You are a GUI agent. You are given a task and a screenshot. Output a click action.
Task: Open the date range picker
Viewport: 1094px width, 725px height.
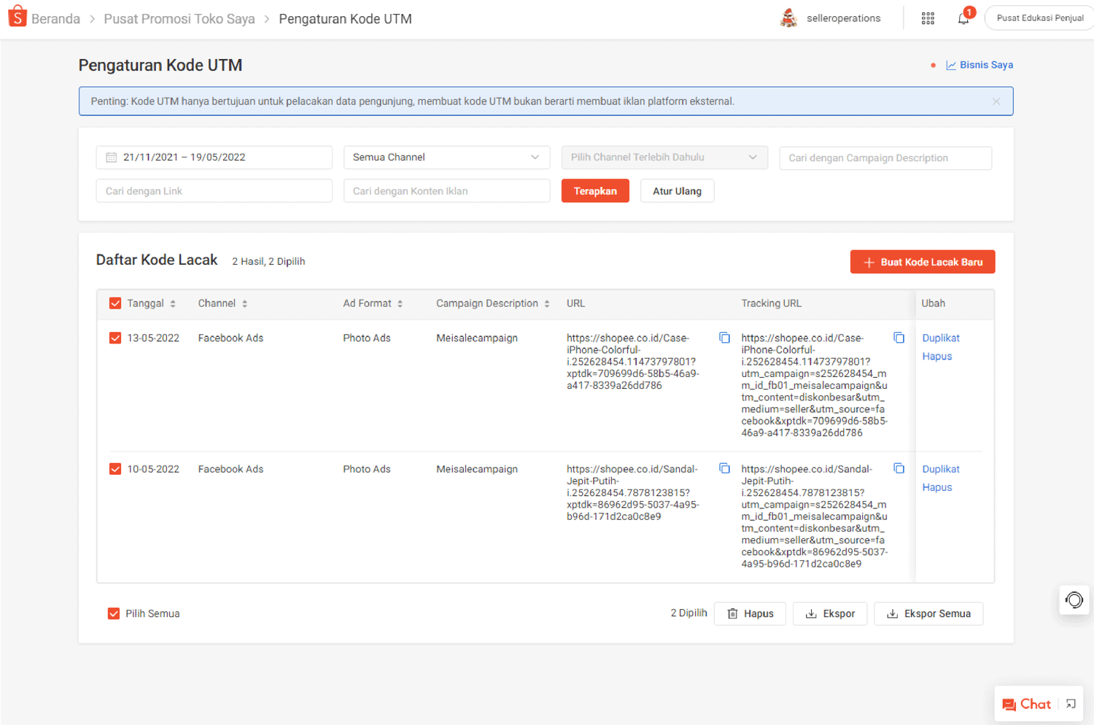[x=214, y=158]
